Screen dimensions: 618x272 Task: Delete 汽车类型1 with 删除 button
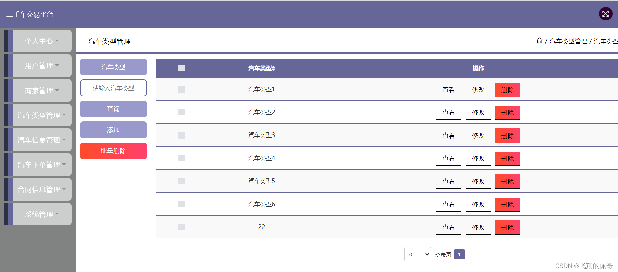pyautogui.click(x=507, y=90)
